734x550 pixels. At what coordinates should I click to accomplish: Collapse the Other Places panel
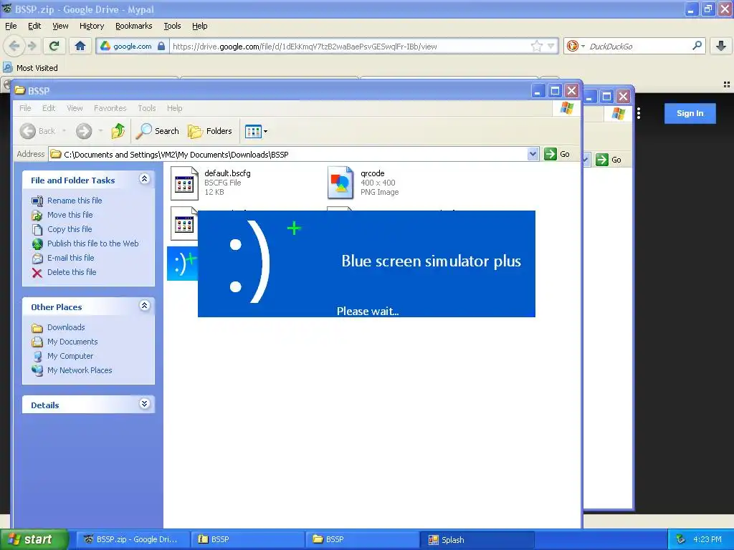click(x=145, y=306)
